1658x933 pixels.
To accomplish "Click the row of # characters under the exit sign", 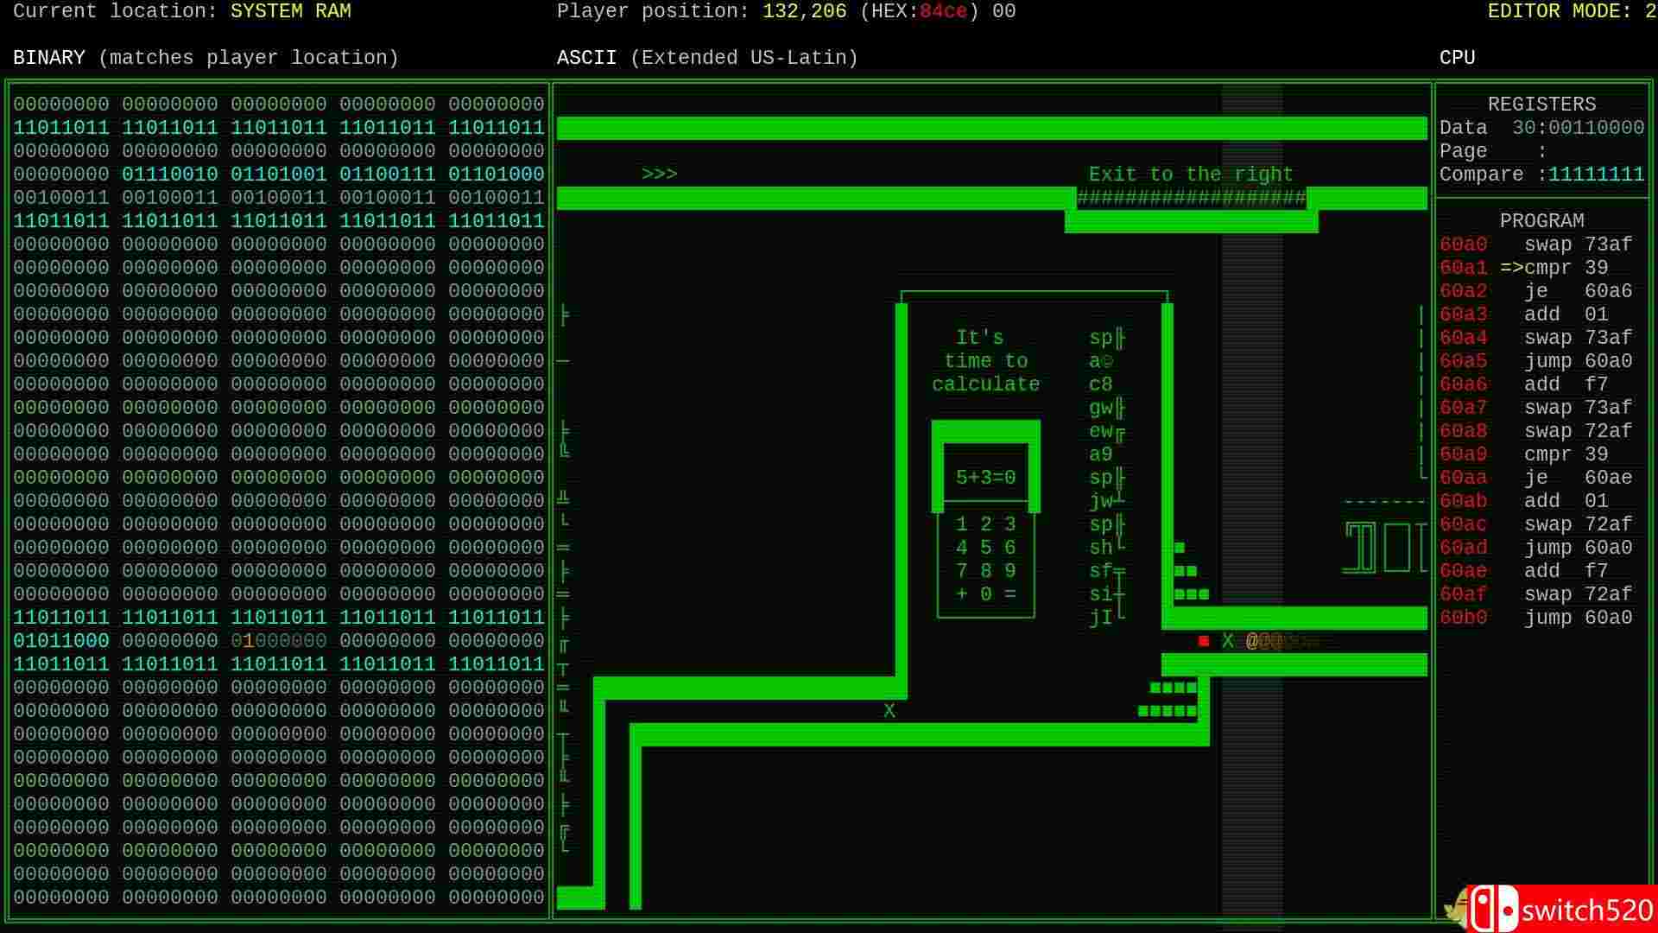I will coord(1192,198).
